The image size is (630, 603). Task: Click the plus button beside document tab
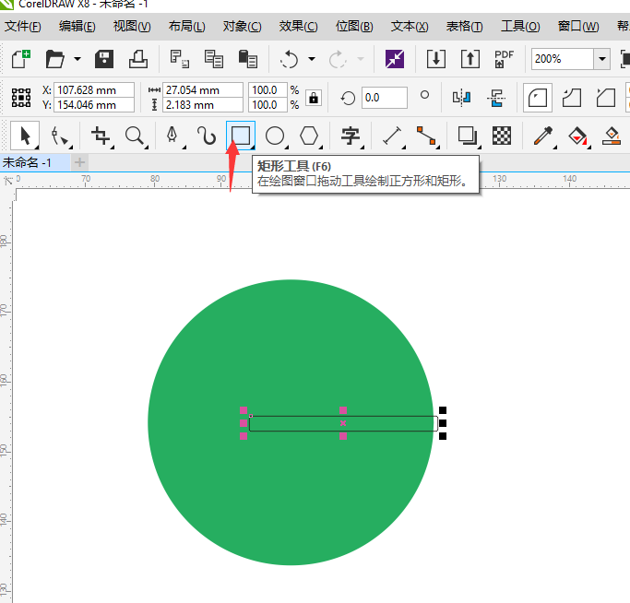(x=79, y=162)
